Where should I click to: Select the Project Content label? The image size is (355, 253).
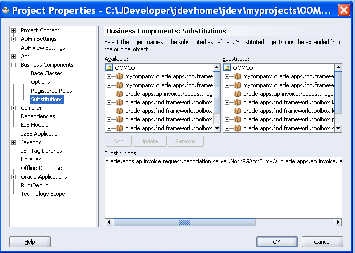(x=40, y=30)
